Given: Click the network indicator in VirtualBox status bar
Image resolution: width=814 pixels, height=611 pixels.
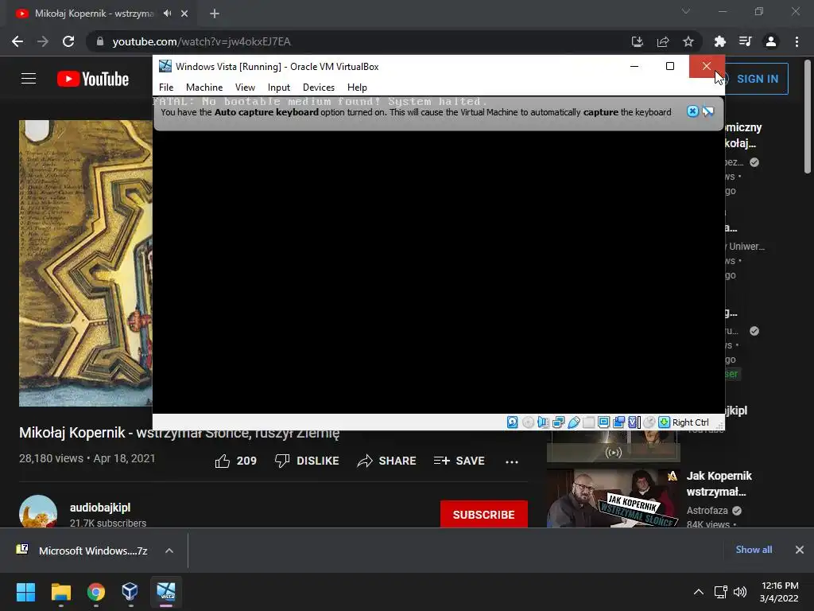Looking at the screenshot, I should 558,422.
